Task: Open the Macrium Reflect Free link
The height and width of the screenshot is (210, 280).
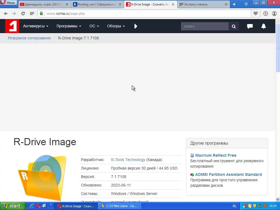Action: tap(216, 155)
